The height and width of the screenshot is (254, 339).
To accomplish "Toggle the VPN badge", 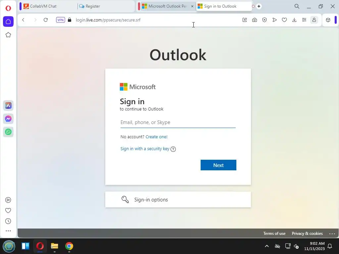I will click(x=61, y=20).
